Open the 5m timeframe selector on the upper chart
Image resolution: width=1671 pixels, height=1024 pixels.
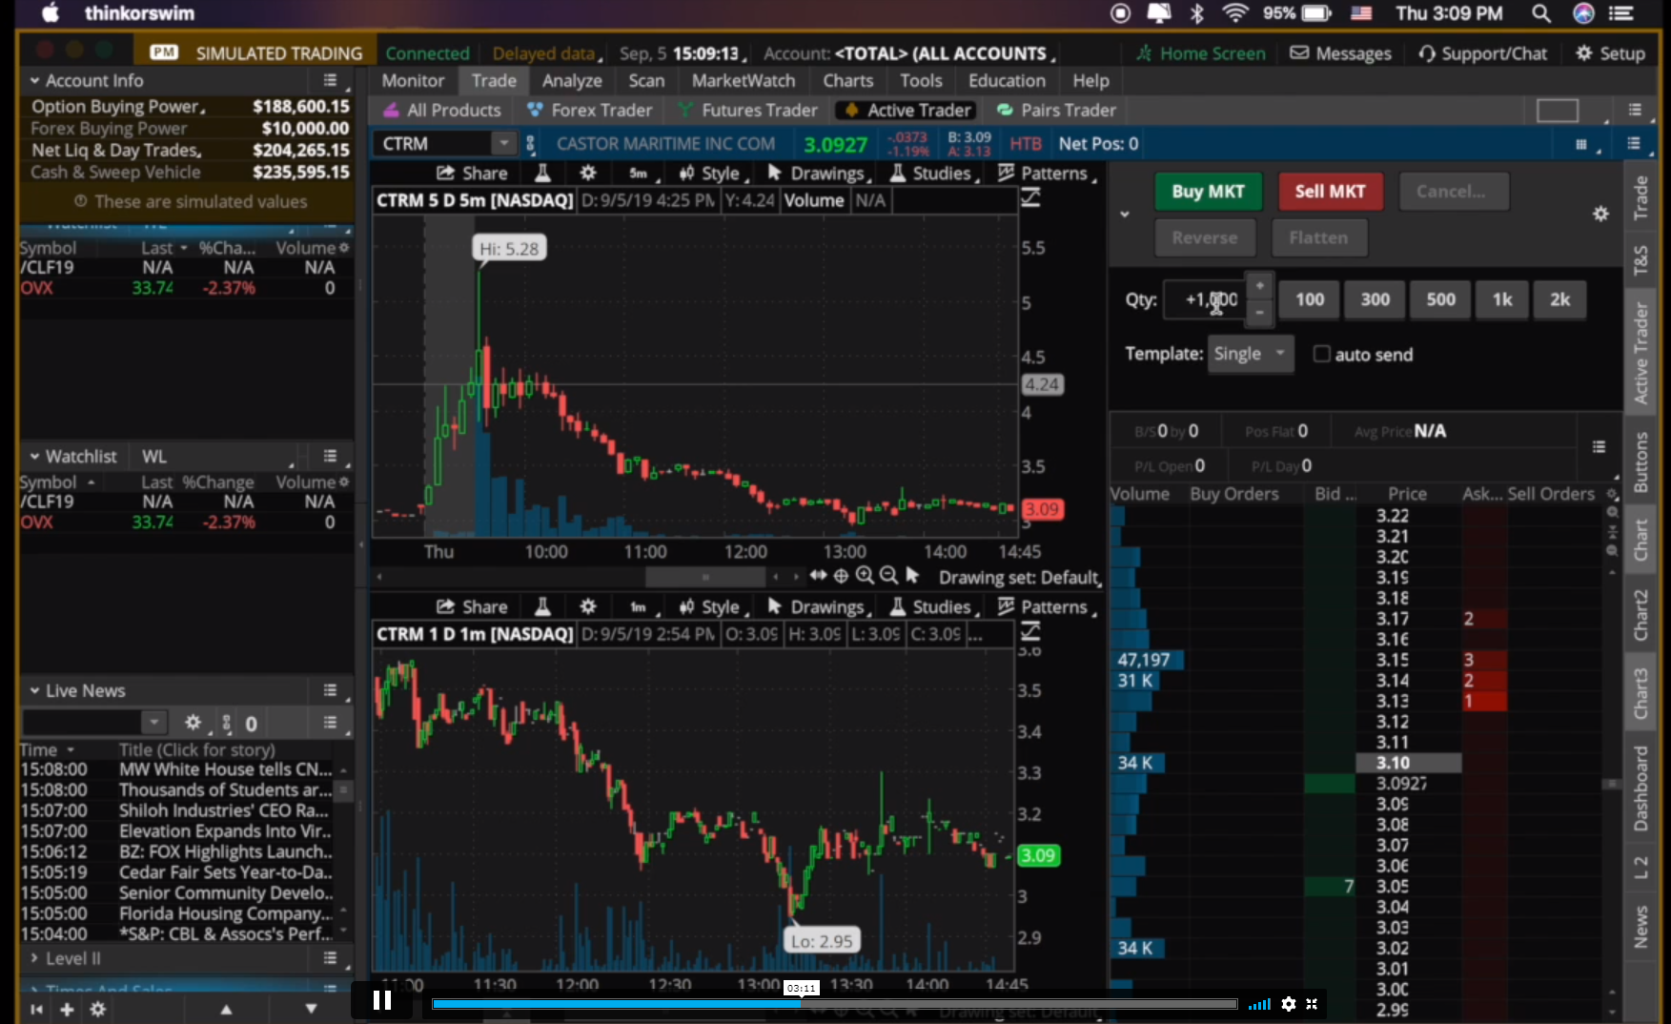(638, 174)
